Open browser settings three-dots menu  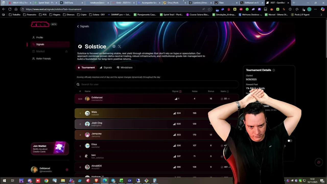[316, 9]
